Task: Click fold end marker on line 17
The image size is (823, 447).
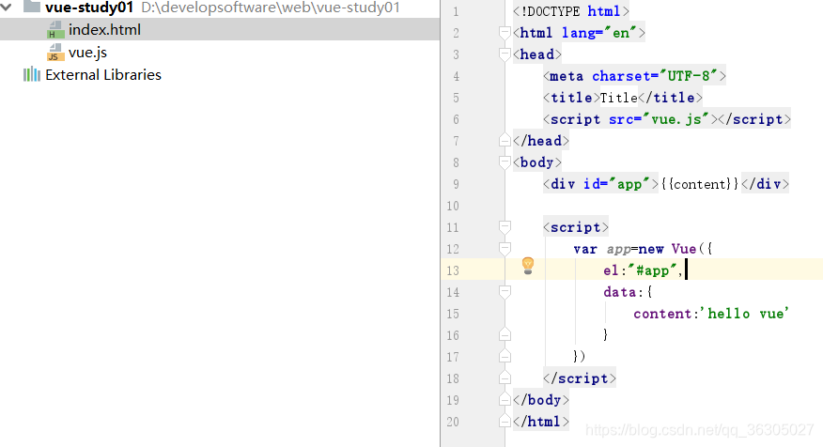Action: click(x=505, y=356)
